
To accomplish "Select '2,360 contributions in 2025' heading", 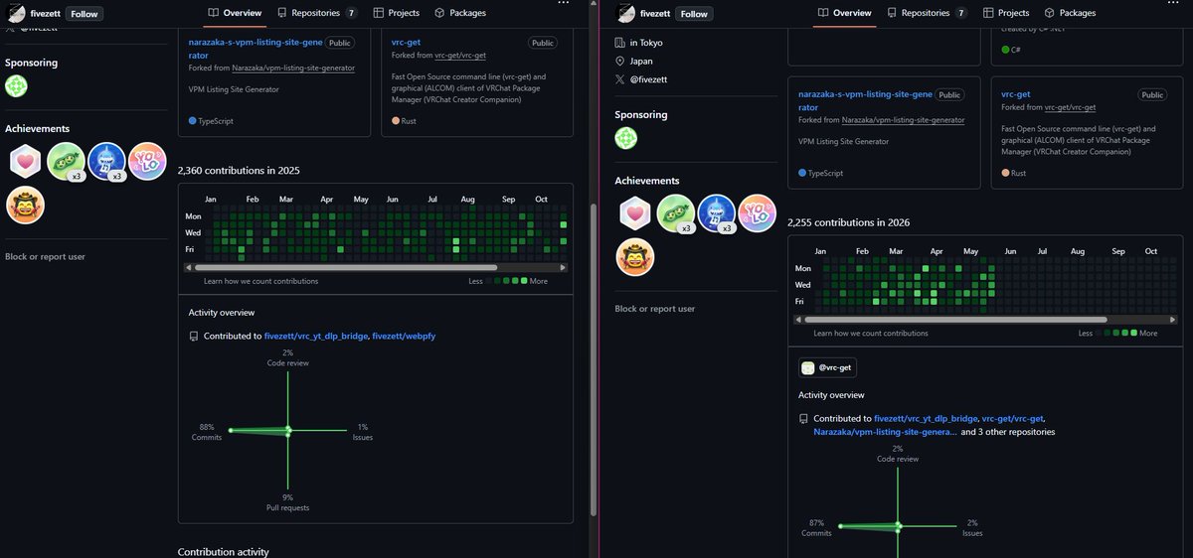I will [x=239, y=171].
